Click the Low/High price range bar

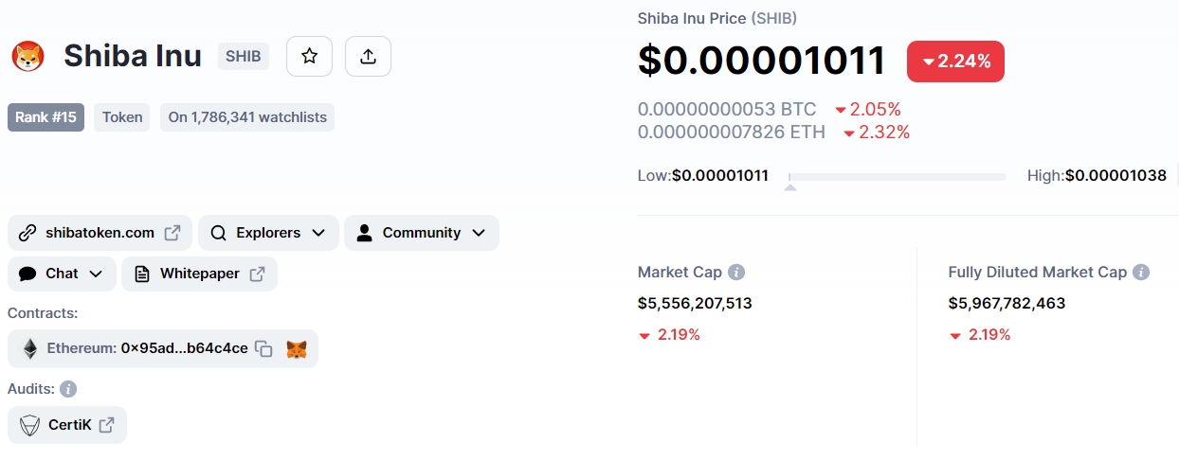(x=897, y=177)
